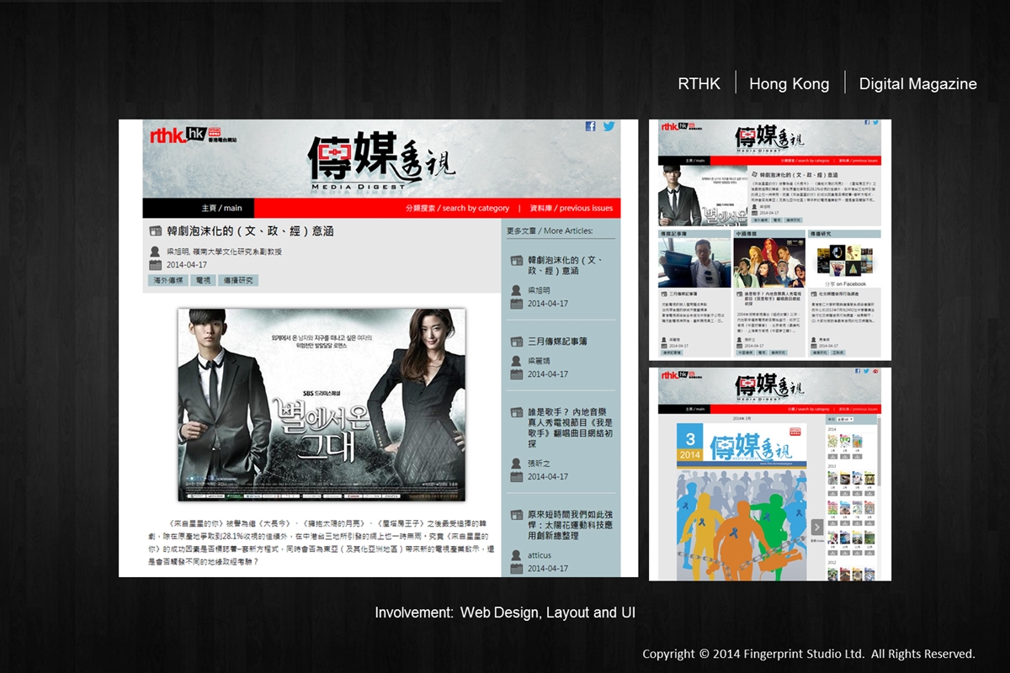Click main article headline 韓劇泡沫化的意涵

pyautogui.click(x=250, y=231)
